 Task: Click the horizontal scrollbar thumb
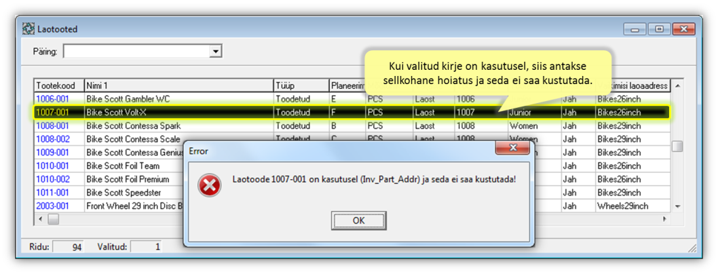pyautogui.click(x=53, y=219)
